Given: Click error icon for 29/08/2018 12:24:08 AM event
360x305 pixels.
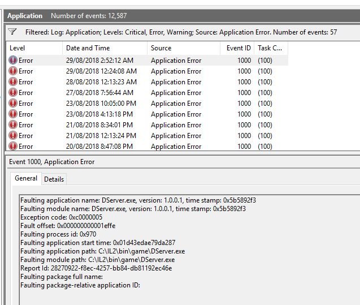Looking at the screenshot, I should point(13,71).
